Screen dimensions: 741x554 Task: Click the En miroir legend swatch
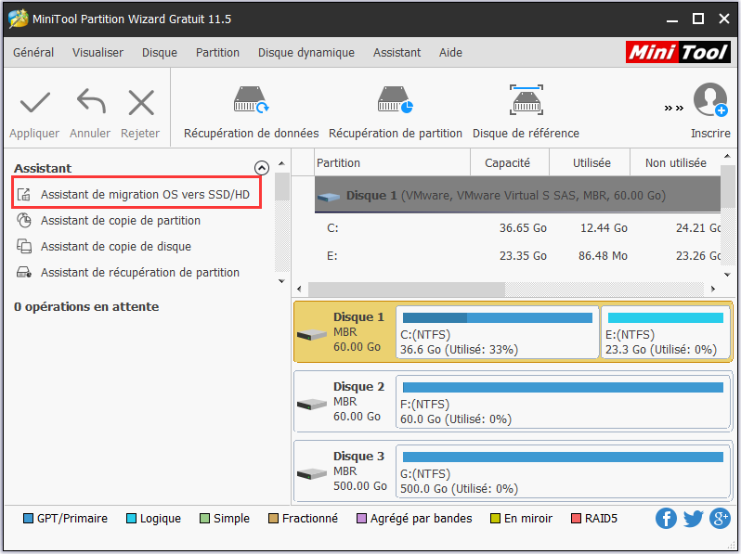coord(495,519)
